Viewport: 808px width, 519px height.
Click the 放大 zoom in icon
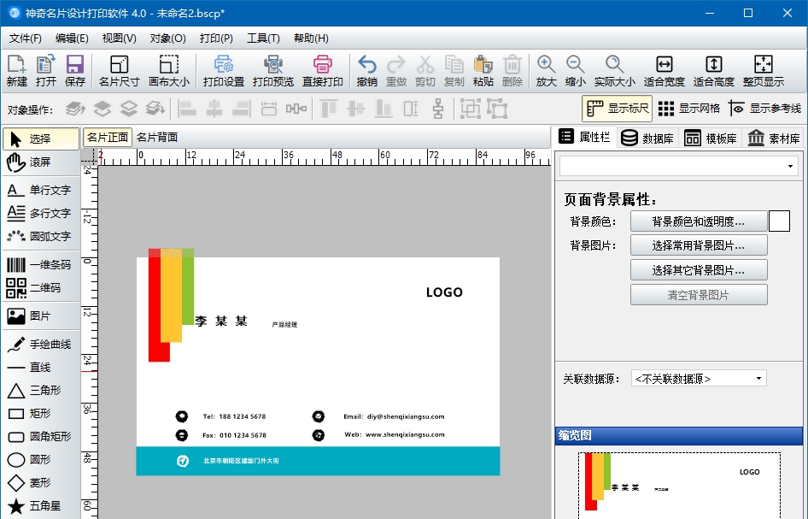[545, 68]
